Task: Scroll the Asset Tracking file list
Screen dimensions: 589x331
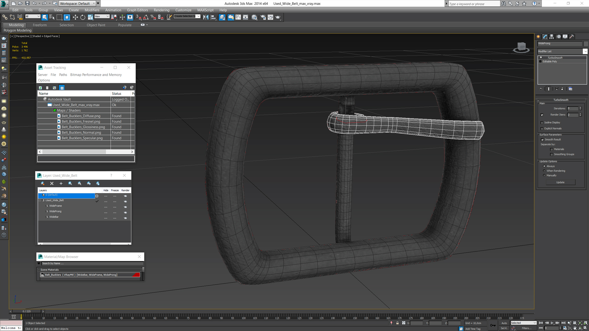Action: tap(86, 152)
